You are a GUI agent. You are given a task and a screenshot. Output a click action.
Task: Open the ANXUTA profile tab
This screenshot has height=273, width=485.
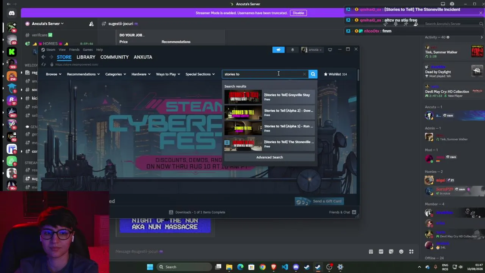143,57
